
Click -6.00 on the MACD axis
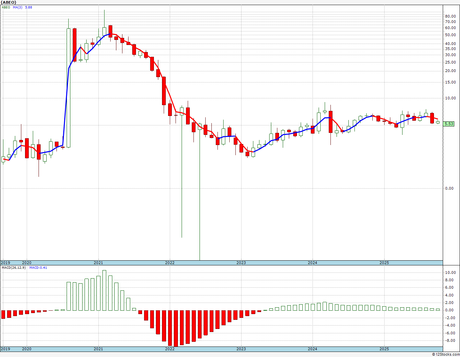[x=450, y=333]
